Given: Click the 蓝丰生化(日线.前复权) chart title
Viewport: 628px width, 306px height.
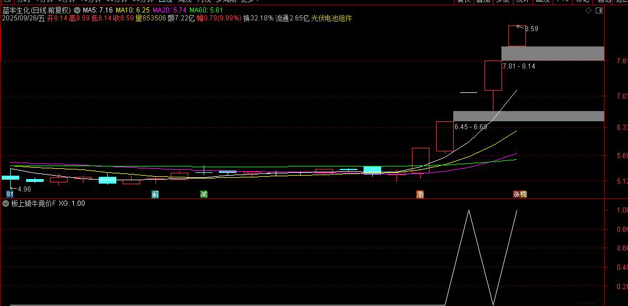Looking at the screenshot, I should (x=37, y=10).
